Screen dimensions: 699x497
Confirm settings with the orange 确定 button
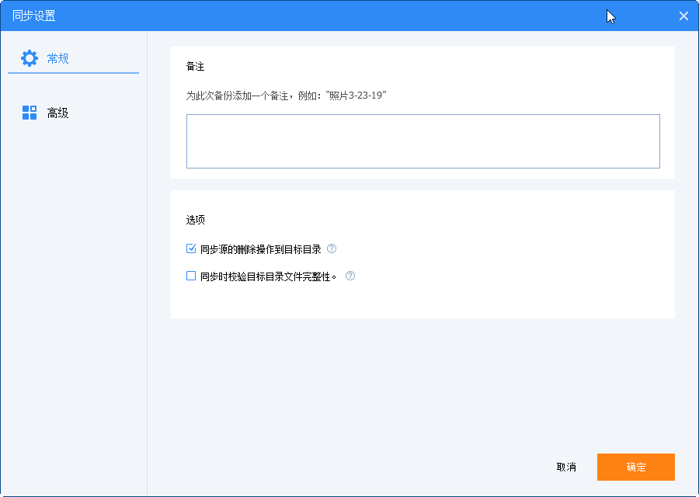coord(635,467)
